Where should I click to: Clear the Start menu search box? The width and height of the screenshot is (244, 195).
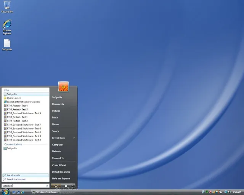click(47, 186)
